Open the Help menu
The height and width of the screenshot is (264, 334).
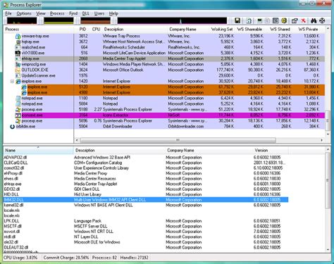click(113, 13)
